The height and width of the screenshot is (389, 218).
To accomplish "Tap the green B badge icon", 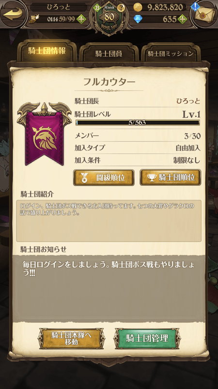I will click(97, 8).
